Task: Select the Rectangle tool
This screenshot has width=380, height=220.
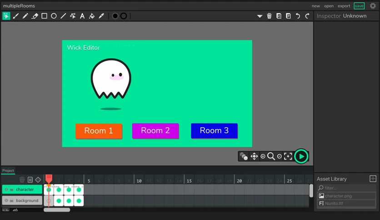Action: (x=45, y=16)
